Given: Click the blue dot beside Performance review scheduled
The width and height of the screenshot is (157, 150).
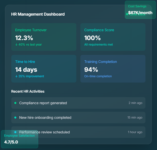Looking at the screenshot, I should point(15,132).
